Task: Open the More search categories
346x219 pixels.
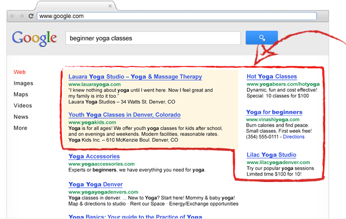Action: (x=20, y=128)
